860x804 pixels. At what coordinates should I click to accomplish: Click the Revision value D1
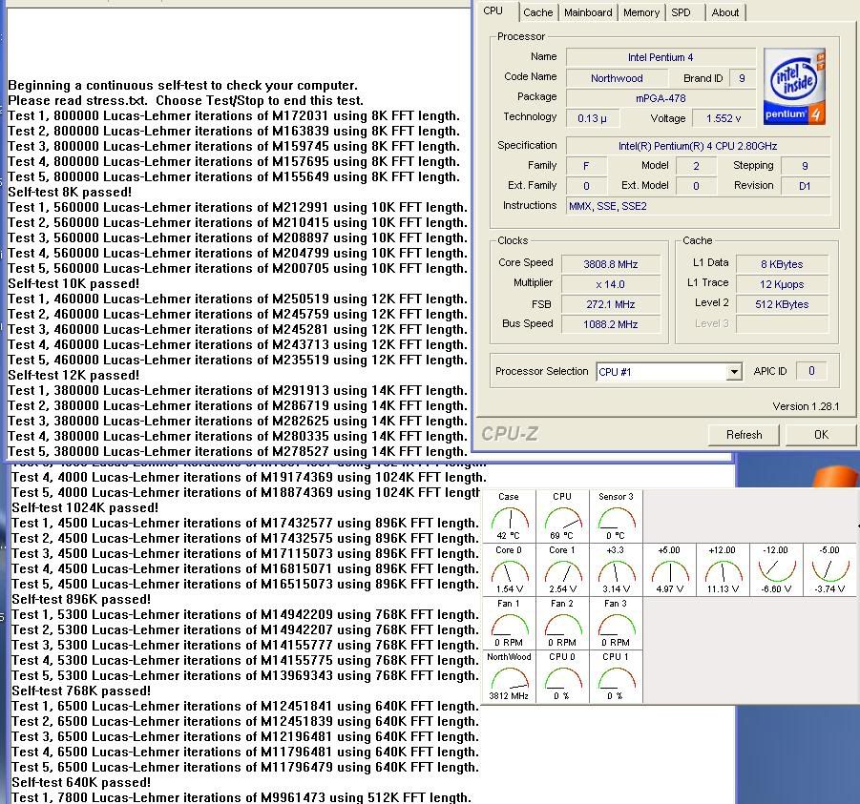[805, 186]
